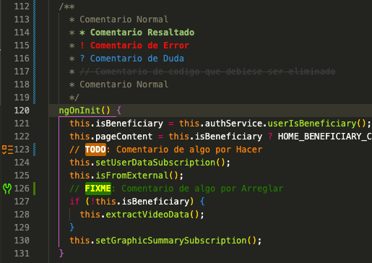Click the TODO checklist gutter icon
This screenshot has height=263, width=372.
pyautogui.click(x=7, y=150)
